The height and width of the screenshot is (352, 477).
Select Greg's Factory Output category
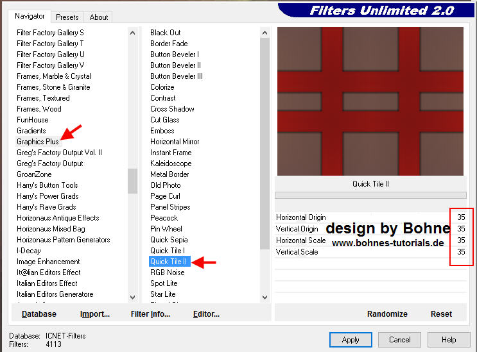tap(50, 163)
